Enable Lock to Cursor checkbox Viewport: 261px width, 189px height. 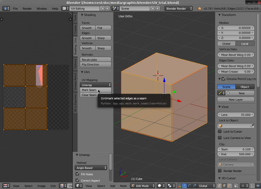(220, 132)
